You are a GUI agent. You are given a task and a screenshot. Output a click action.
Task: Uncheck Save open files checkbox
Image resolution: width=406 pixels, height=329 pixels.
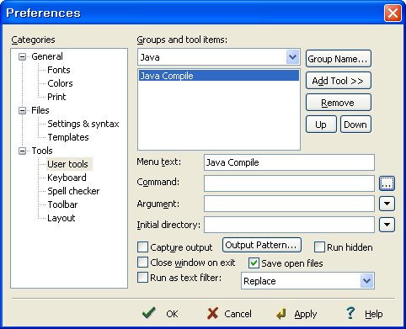click(x=254, y=263)
